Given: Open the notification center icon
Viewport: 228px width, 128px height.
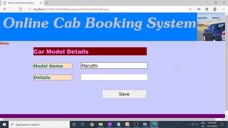Looking at the screenshot, I should click(222, 124).
